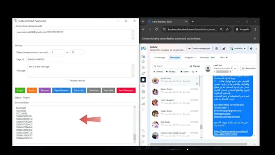Click the Create messaging ad button
The width and height of the screenshot is (275, 155).
(x=199, y=49)
